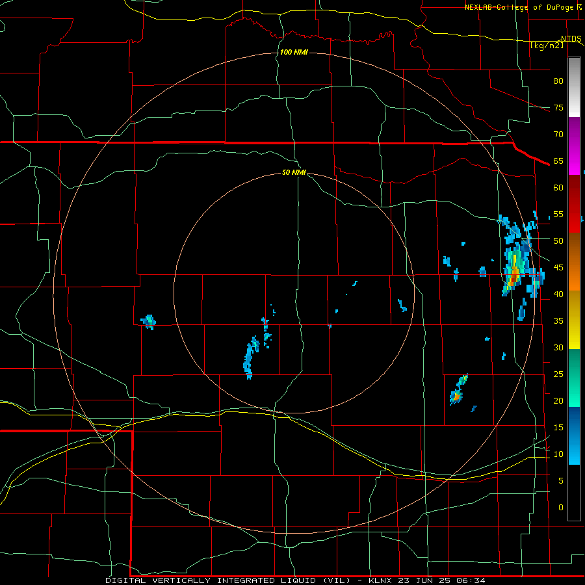This screenshot has height=585, width=585.
Task: Click the green segment of the color bar
Action: click(574, 378)
